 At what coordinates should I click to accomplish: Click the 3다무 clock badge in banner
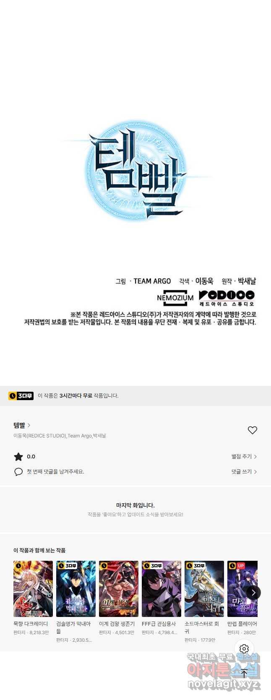[21, 396]
